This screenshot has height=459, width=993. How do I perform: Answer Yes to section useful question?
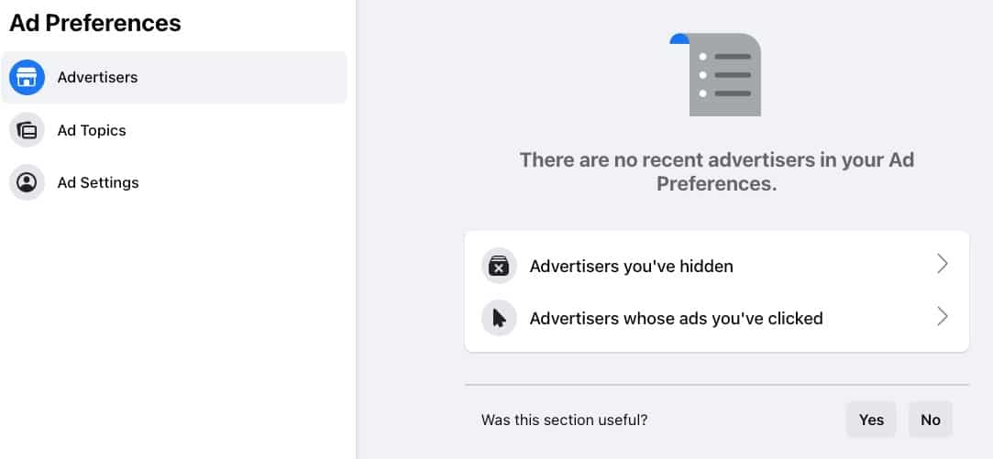871,419
